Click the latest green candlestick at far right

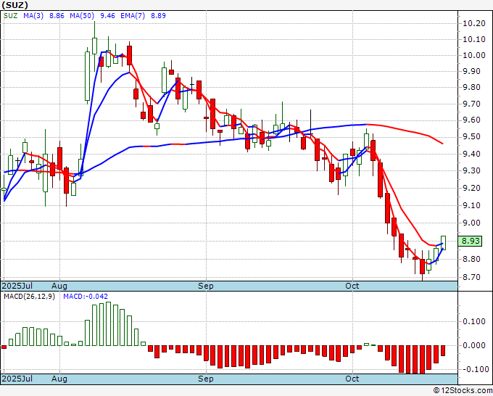pos(443,243)
